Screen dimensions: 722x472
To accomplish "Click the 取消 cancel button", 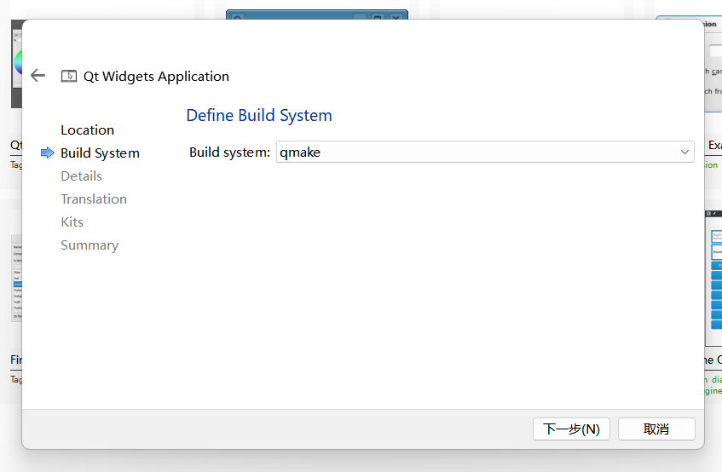I will [x=656, y=429].
